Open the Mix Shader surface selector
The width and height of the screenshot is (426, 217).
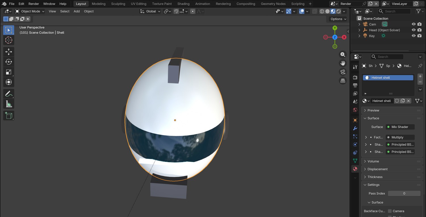[x=400, y=127]
